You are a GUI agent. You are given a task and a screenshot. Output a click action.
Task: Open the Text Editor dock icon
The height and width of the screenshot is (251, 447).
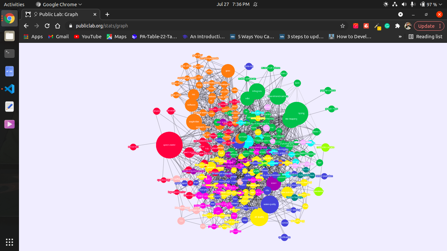pyautogui.click(x=9, y=107)
